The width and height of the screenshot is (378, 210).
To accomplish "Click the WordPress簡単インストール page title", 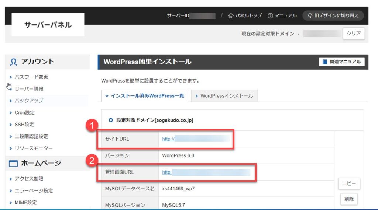I will pos(148,62).
